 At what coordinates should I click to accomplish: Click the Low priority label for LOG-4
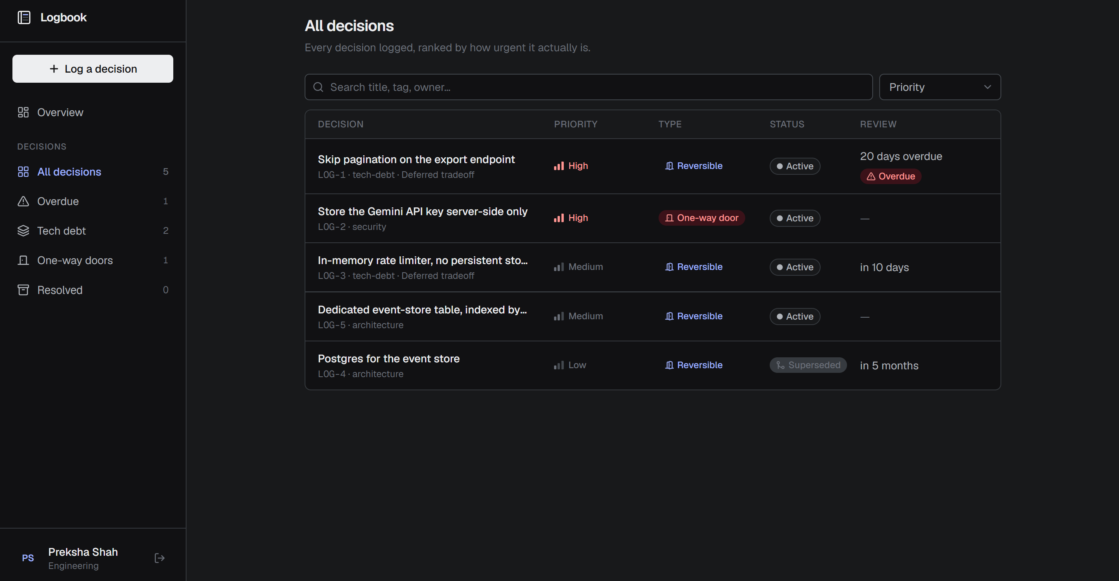577,365
